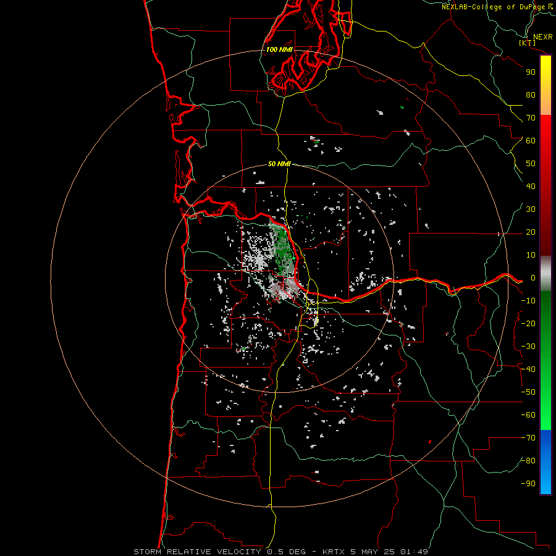Click the 01:49 timestamp in the caption

coord(414,552)
